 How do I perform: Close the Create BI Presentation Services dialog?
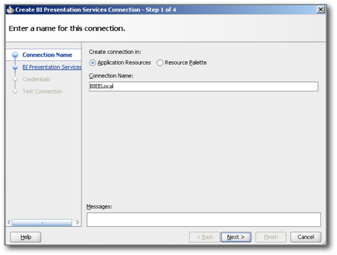(321, 9)
